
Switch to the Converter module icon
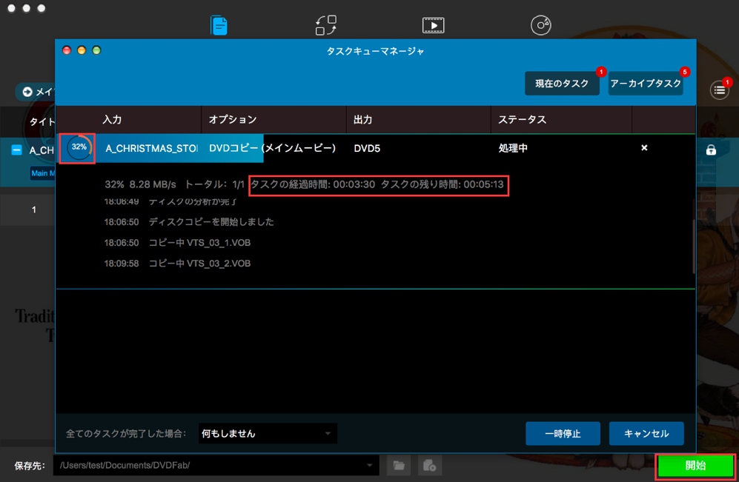click(x=326, y=25)
